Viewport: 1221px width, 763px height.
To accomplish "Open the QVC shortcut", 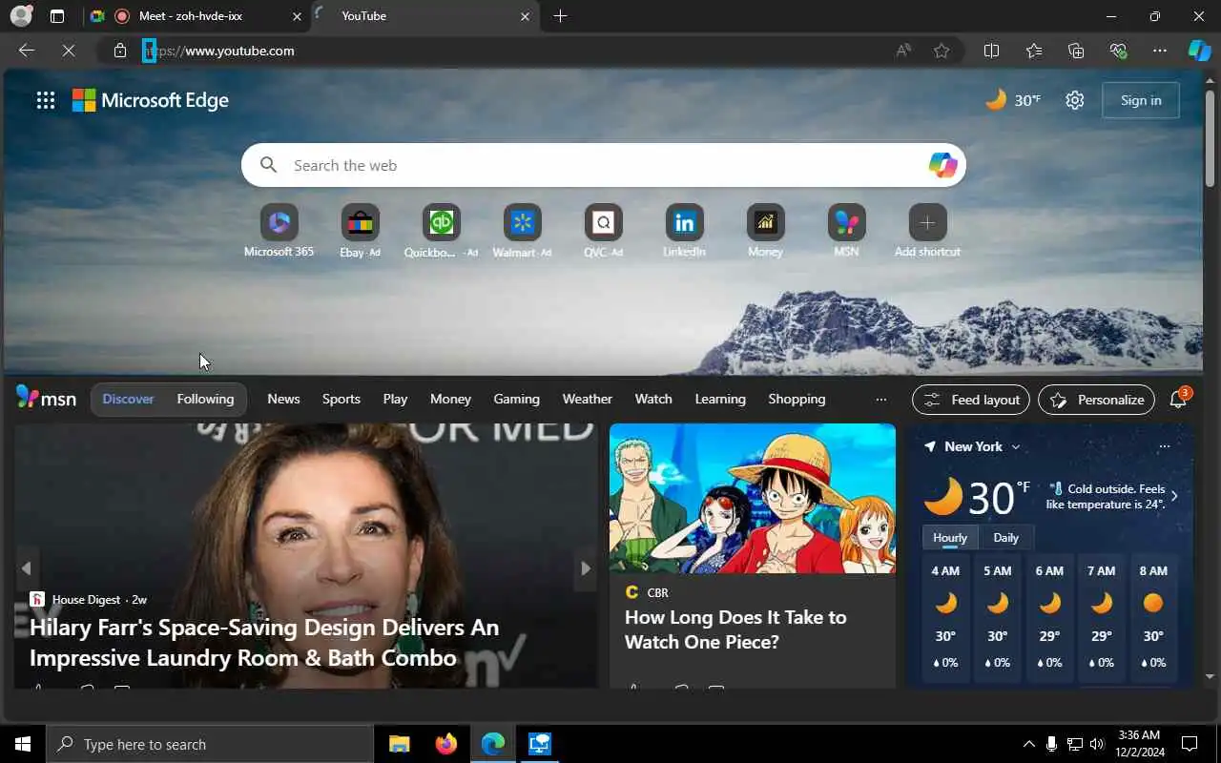I will pyautogui.click(x=603, y=231).
